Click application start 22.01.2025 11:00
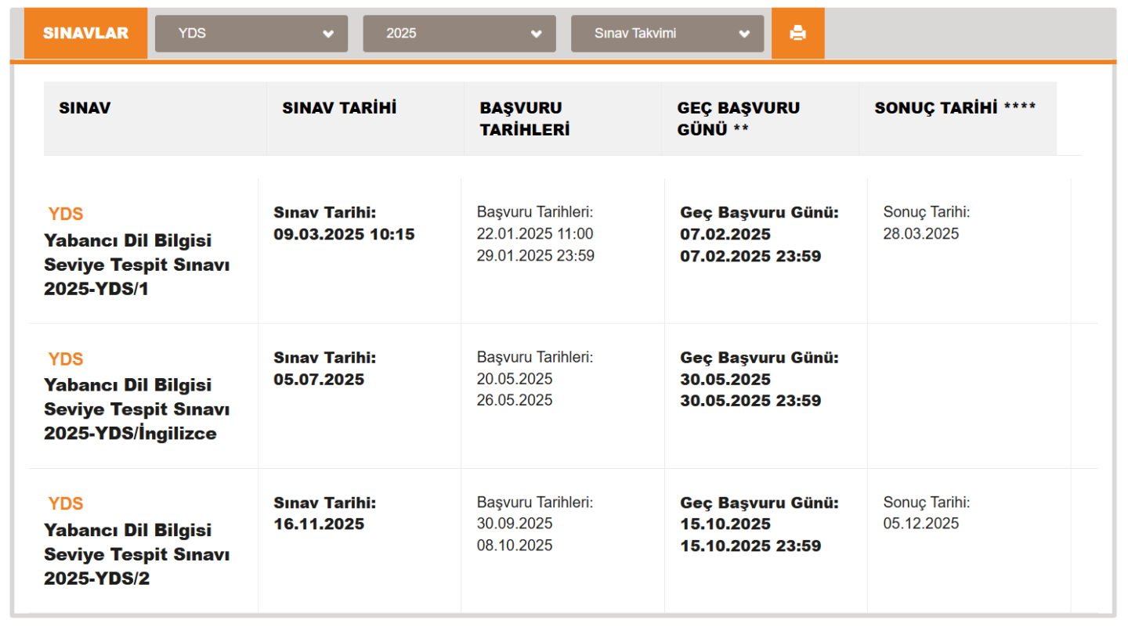The width and height of the screenshot is (1128, 627). point(535,234)
